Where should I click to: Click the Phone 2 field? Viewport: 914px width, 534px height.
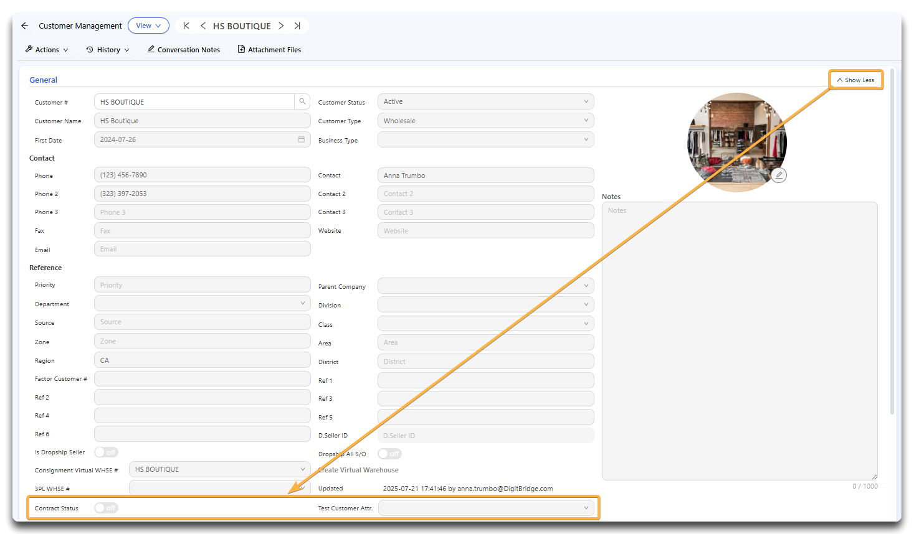click(x=202, y=194)
